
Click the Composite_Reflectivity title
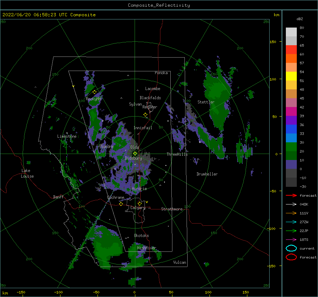[159, 5]
